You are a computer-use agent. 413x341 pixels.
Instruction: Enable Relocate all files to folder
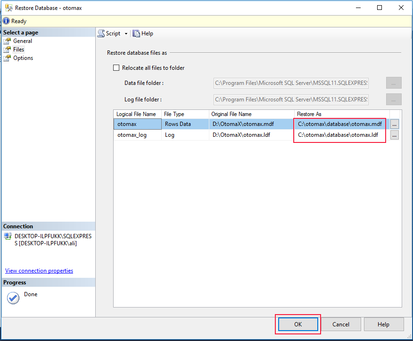[x=116, y=67]
